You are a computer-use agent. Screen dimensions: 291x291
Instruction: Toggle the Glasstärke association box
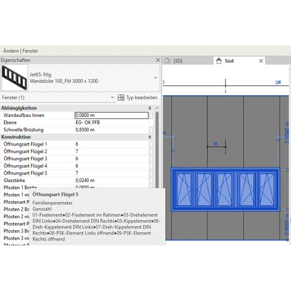click(151, 180)
